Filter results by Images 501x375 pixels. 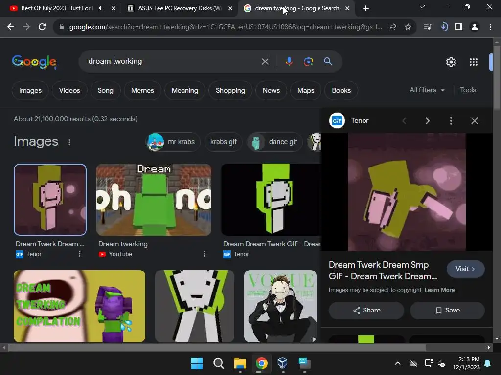coord(30,90)
